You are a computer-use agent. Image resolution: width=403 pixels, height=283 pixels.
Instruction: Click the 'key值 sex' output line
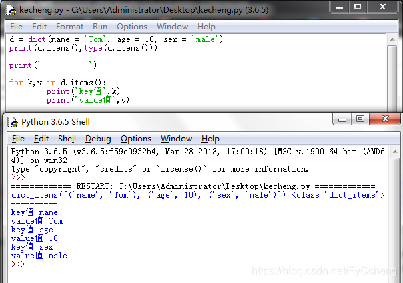[32, 247]
